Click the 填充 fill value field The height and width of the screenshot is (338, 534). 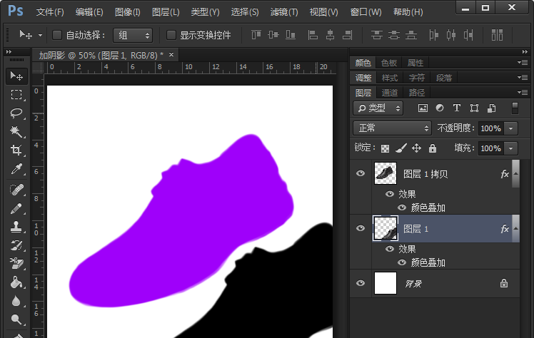point(490,148)
